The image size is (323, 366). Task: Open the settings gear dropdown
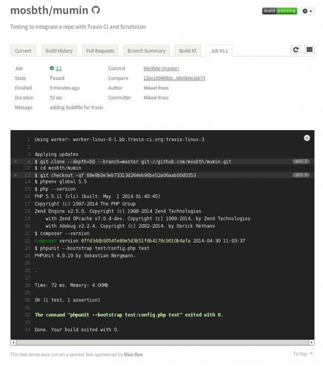click(x=307, y=11)
